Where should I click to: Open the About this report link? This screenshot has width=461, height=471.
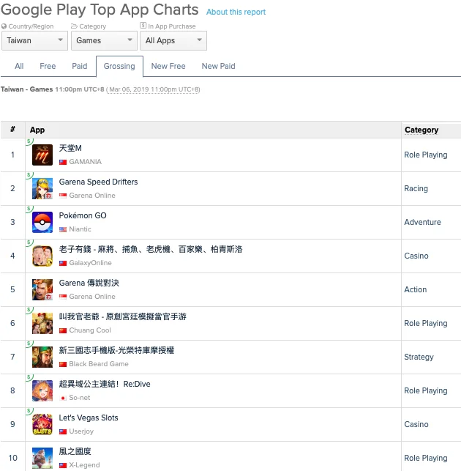pyautogui.click(x=236, y=12)
